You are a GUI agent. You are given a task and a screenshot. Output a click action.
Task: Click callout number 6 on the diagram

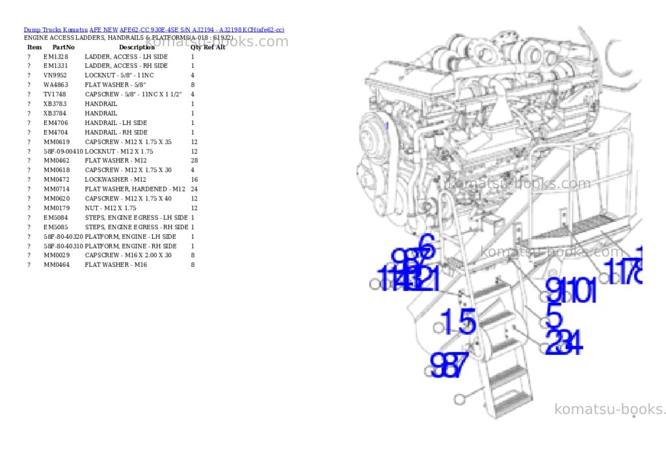pyautogui.click(x=427, y=246)
